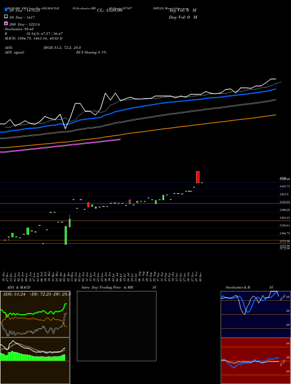The image size is (291, 384).
Task: Click the 'Stochastics: 88.48' reading
Action: (19, 29)
